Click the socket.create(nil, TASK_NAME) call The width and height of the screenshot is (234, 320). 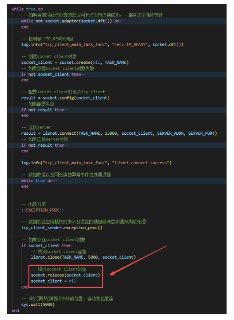pyautogui.click(x=94, y=63)
